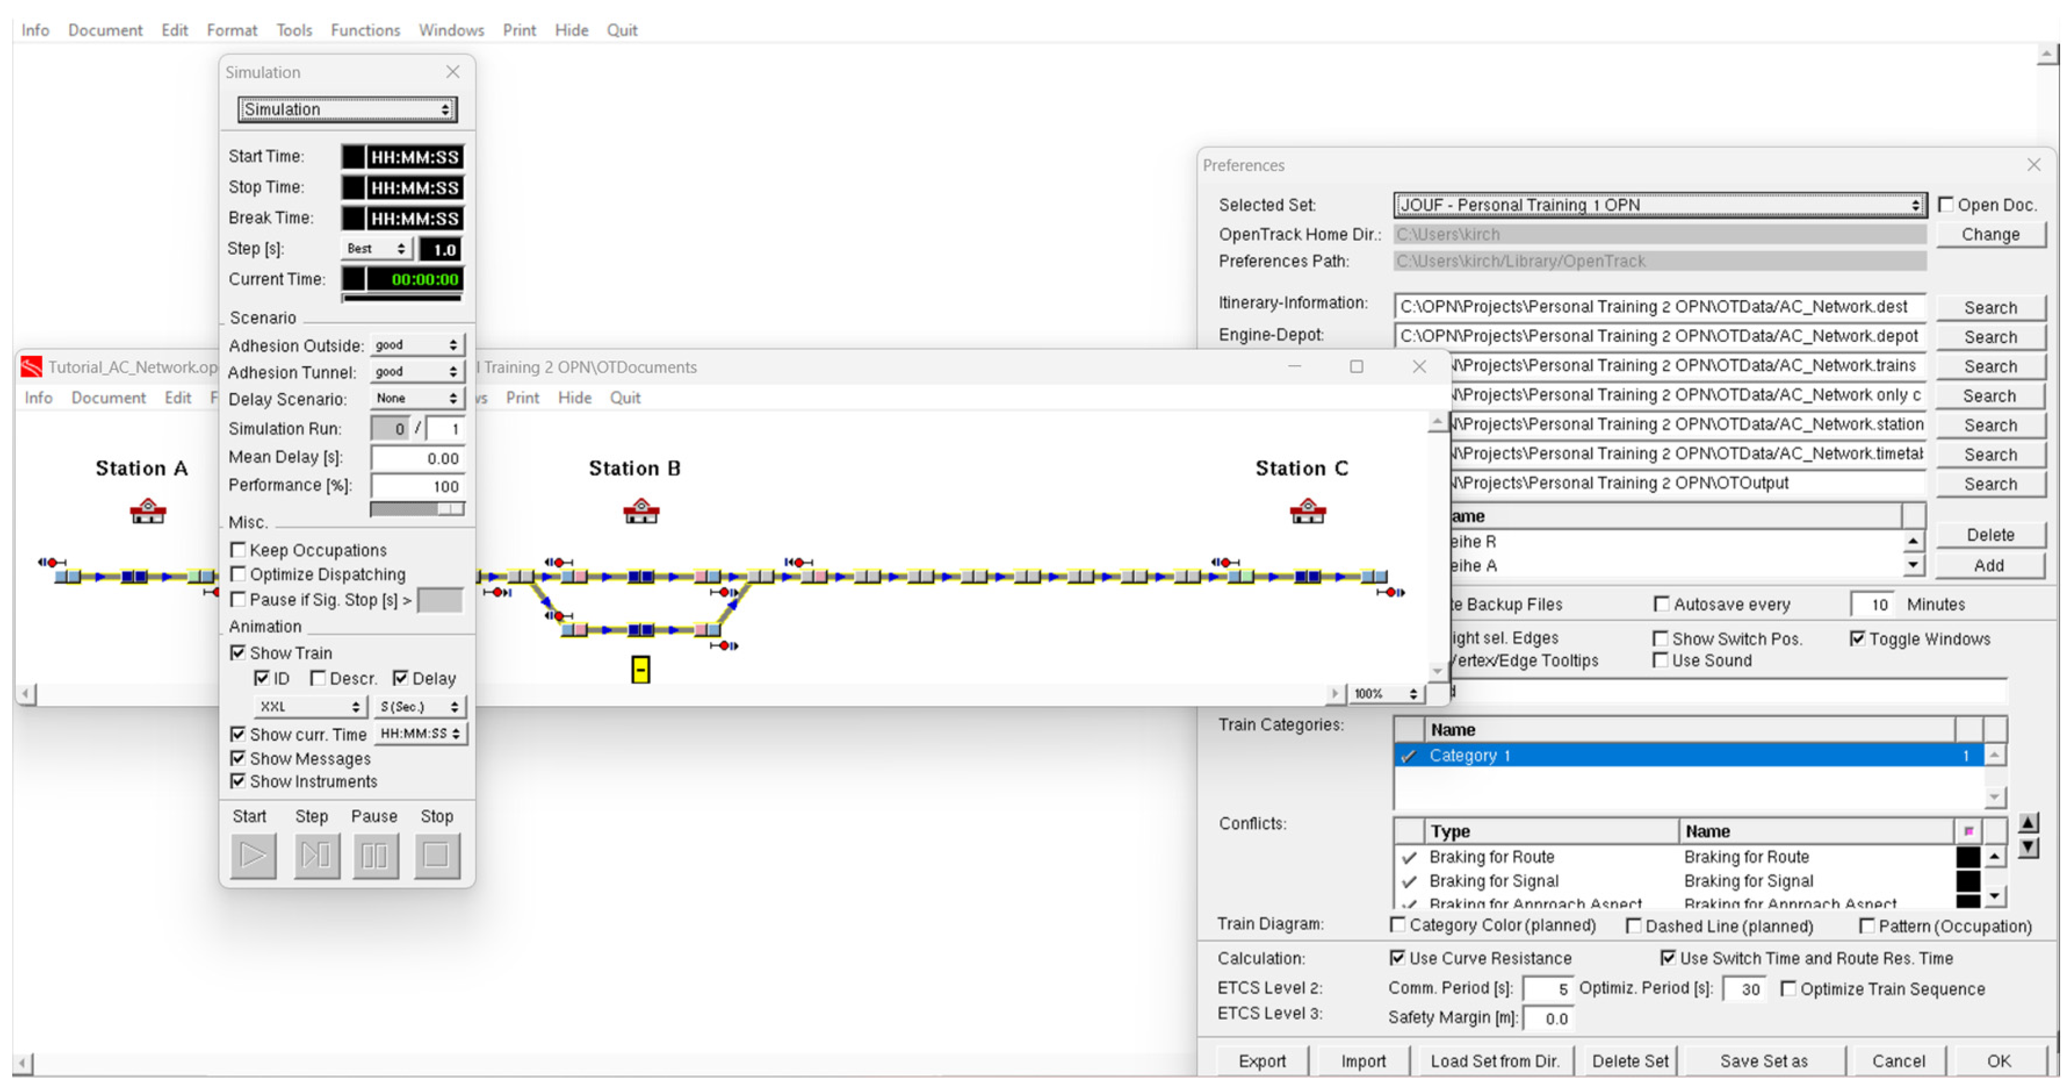Click the Station C building icon

click(1307, 511)
